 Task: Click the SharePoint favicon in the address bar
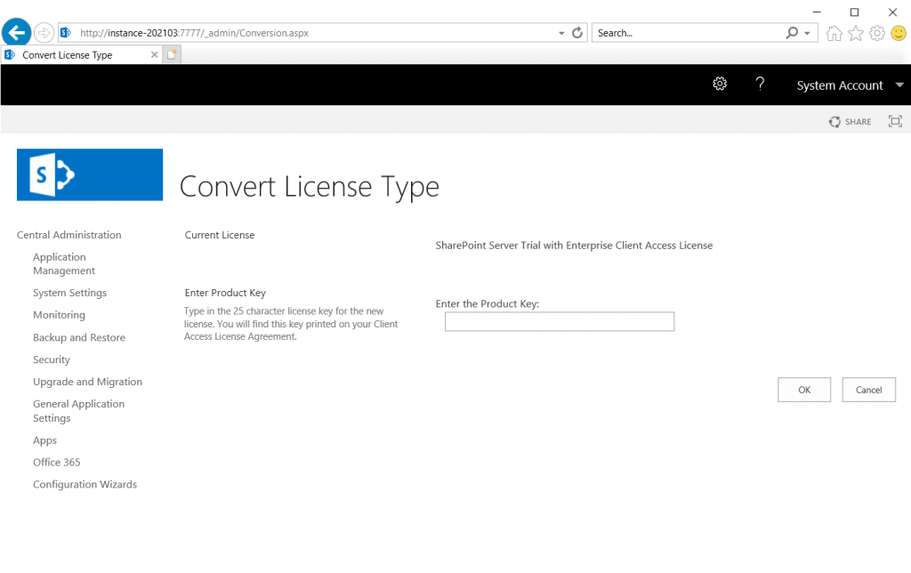click(x=65, y=31)
